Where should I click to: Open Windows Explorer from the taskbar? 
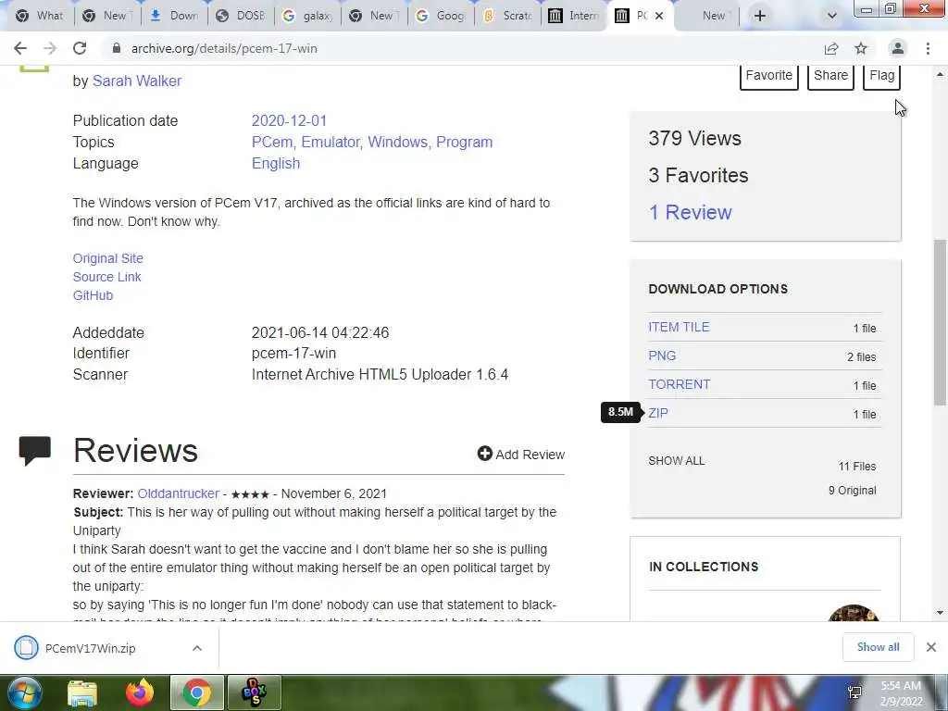[82, 692]
